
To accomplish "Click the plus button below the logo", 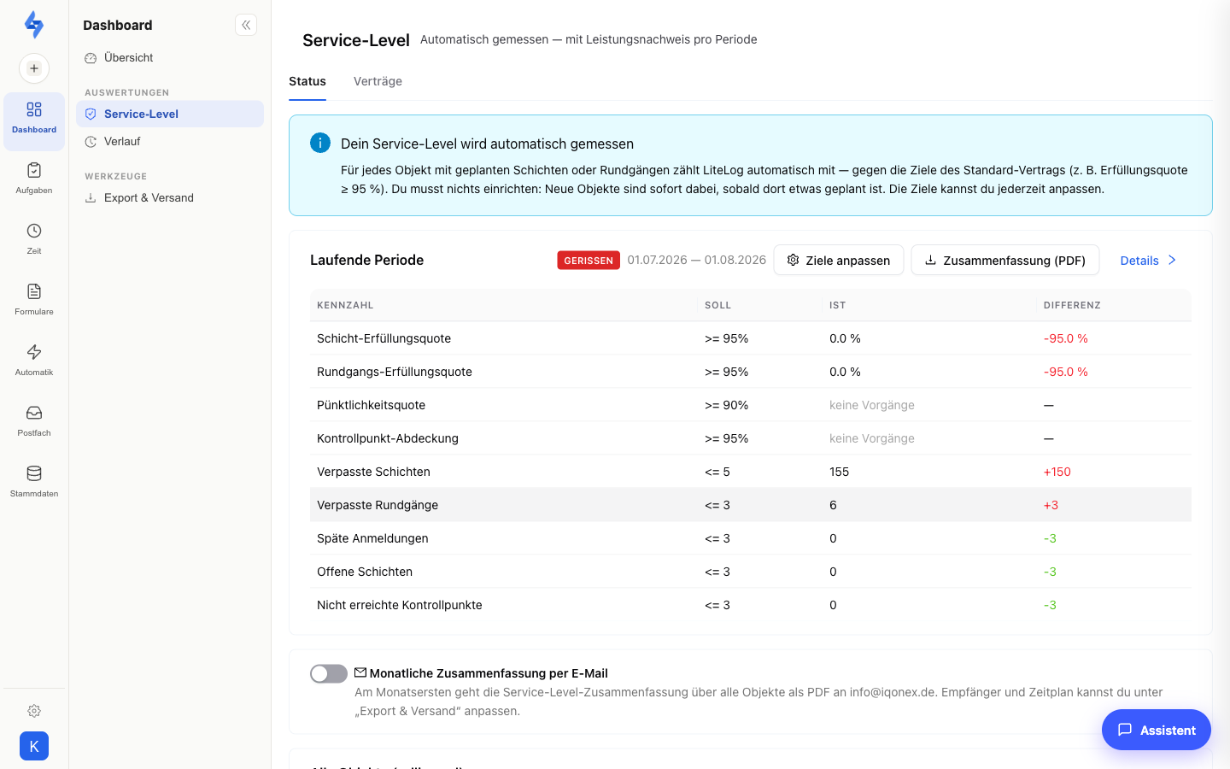I will pyautogui.click(x=34, y=68).
